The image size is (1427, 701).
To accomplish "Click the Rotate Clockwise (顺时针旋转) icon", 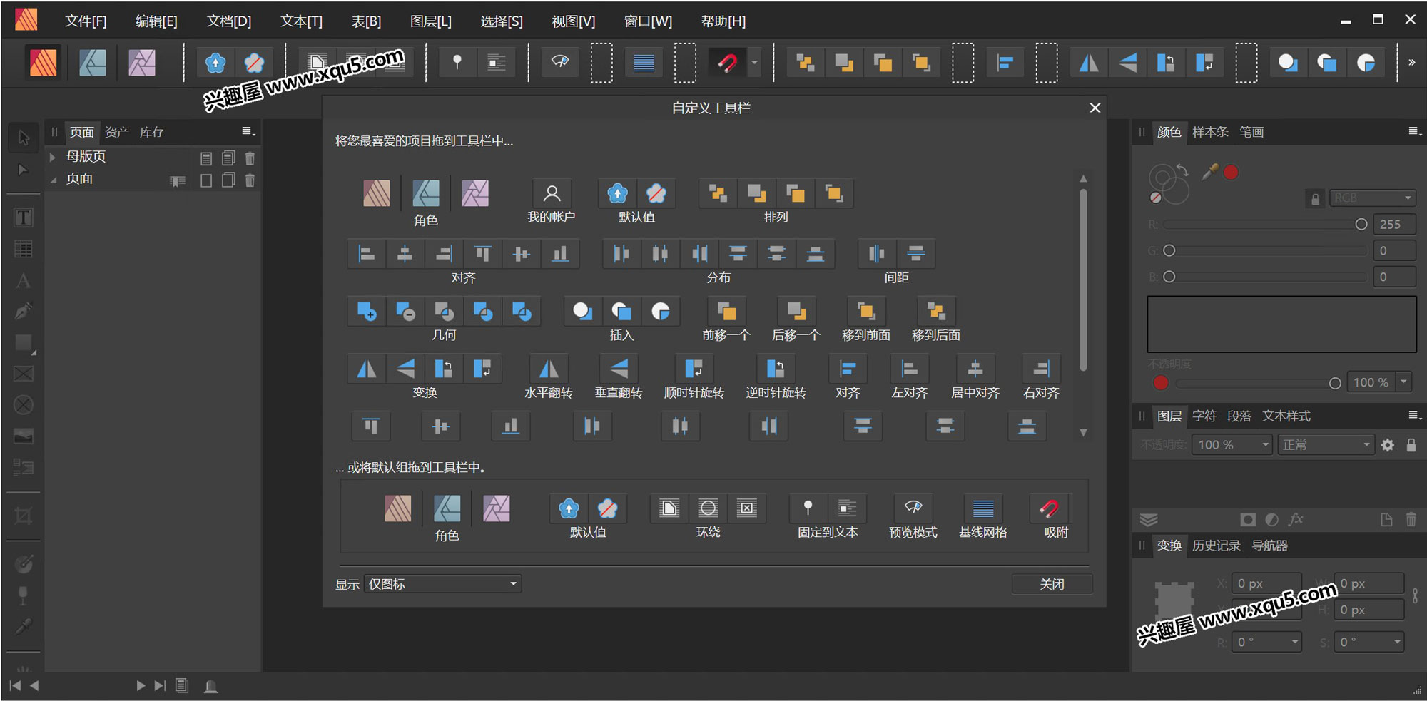I will pyautogui.click(x=694, y=369).
